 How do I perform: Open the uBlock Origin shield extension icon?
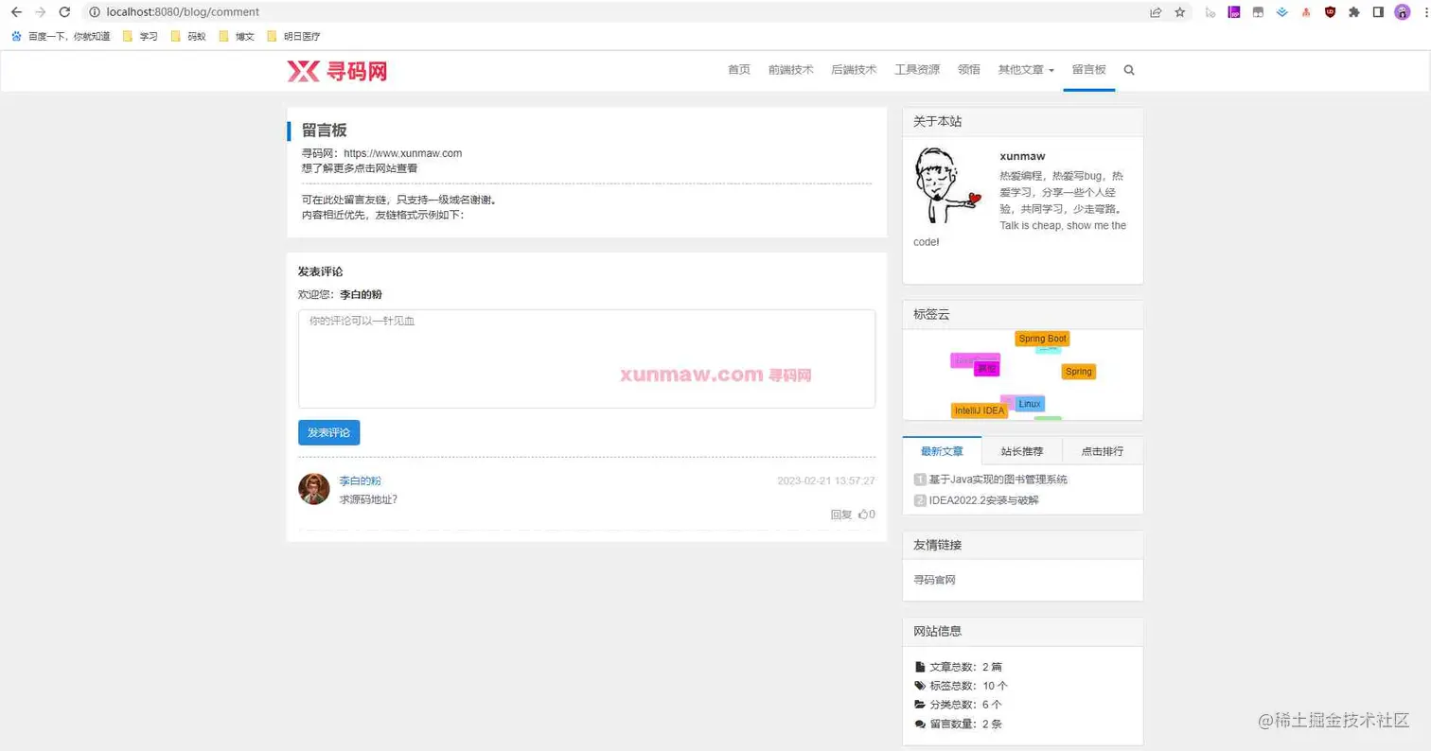1329,11
